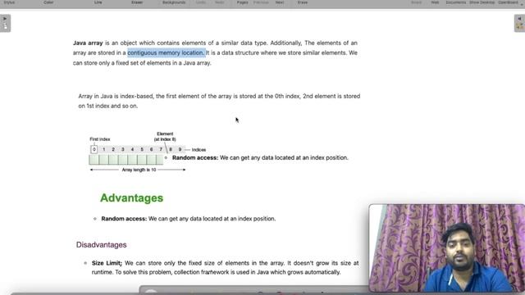
Task: Go to the Previous page
Action: click(261, 2)
